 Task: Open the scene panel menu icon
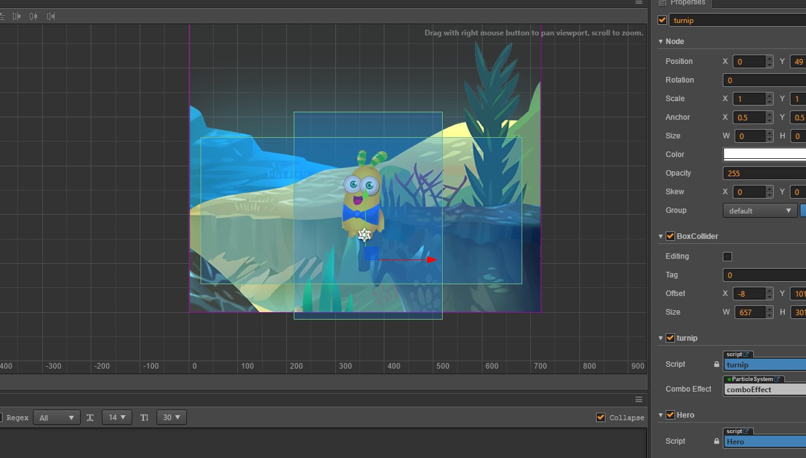click(639, 2)
